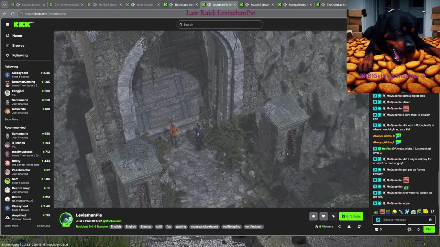Select the verifiedgrind tag
The height and width of the screenshot is (247, 440).
(x=232, y=226)
